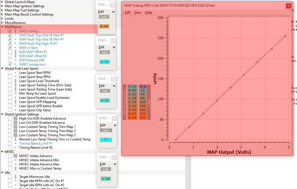Viewport: 297px width, 189px height.
Task: Check the Target Minimum Idle checkbox
Action: point(10,177)
